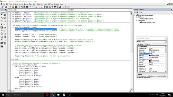173x97 pixels.
Task: Select the Label control tool
Action: (2, 18)
